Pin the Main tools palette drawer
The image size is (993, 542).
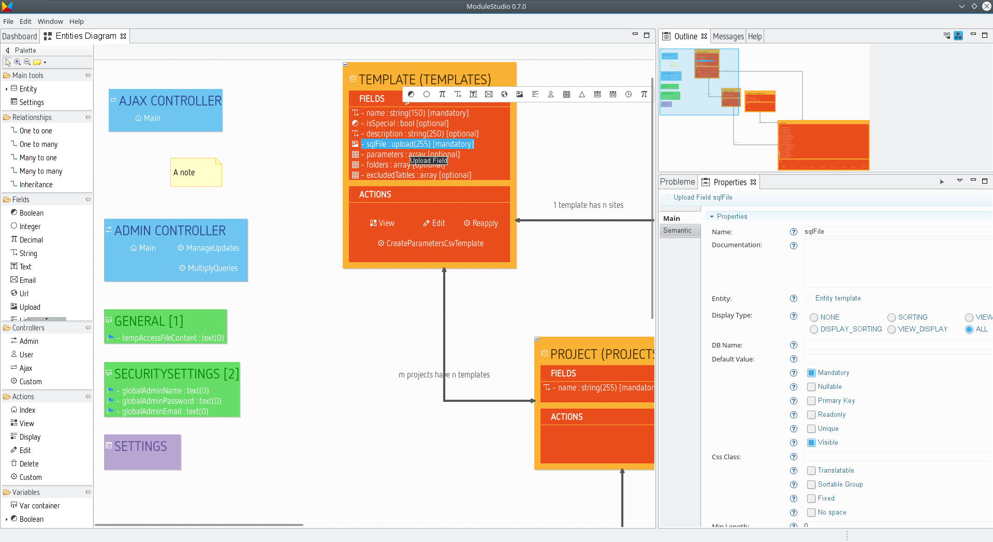point(88,76)
